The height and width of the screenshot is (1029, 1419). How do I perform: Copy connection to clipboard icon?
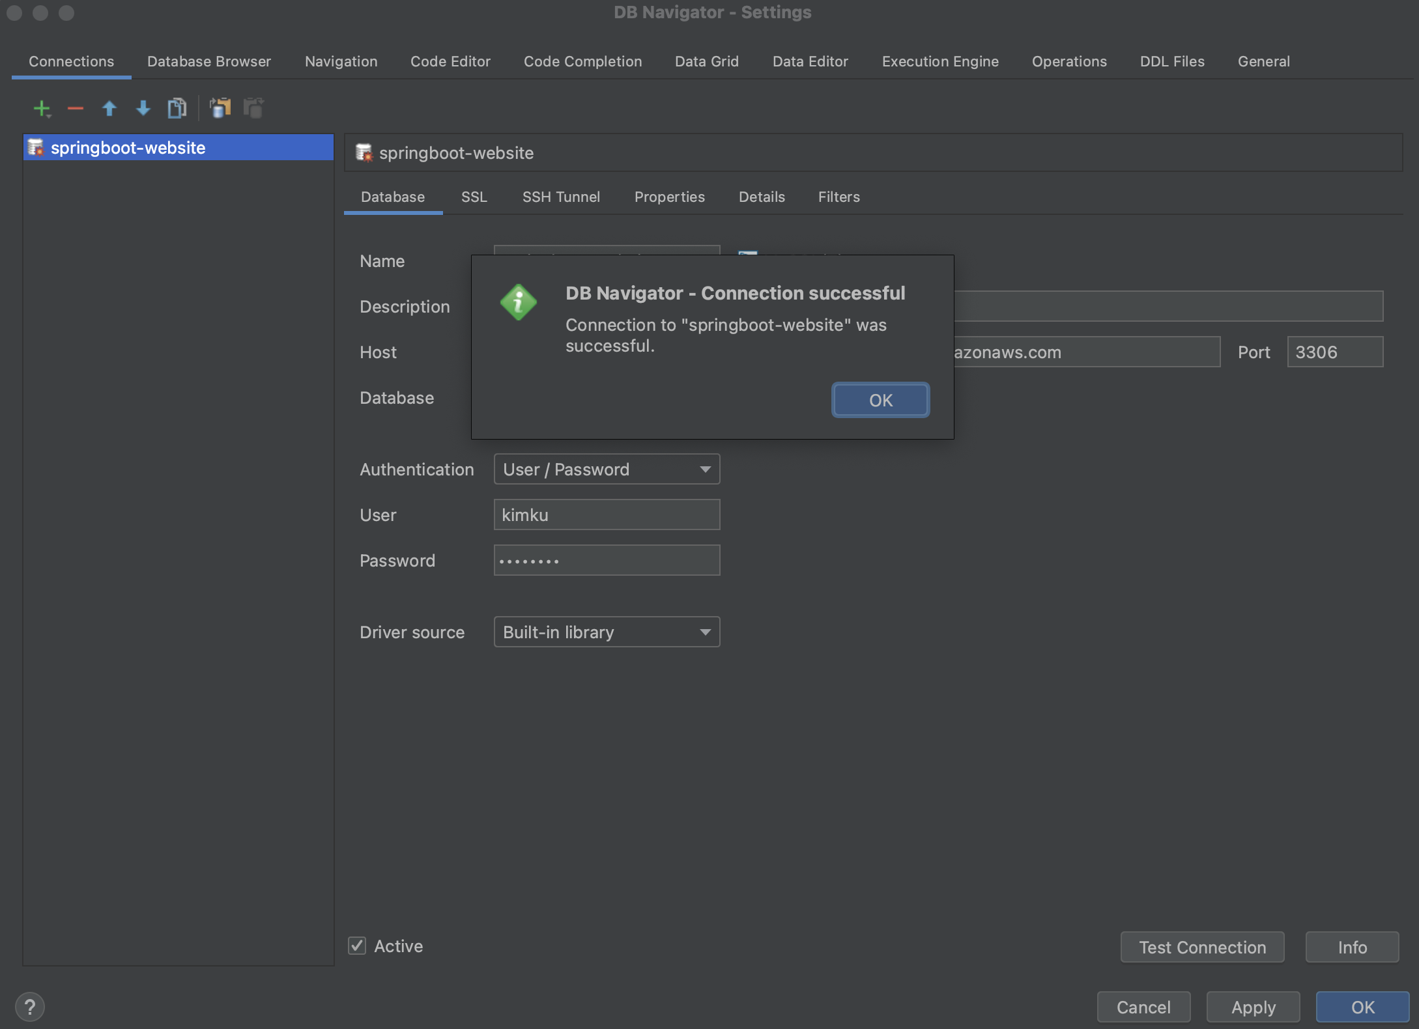220,108
